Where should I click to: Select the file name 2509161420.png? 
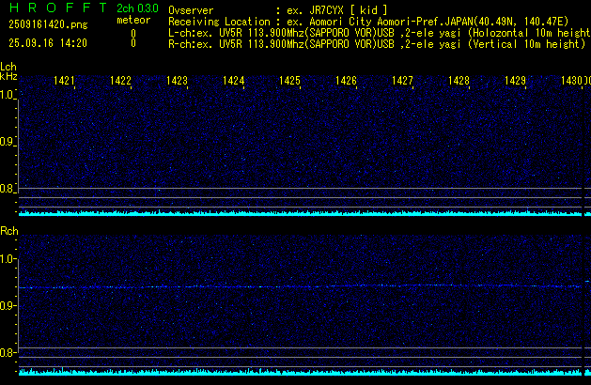coord(48,24)
